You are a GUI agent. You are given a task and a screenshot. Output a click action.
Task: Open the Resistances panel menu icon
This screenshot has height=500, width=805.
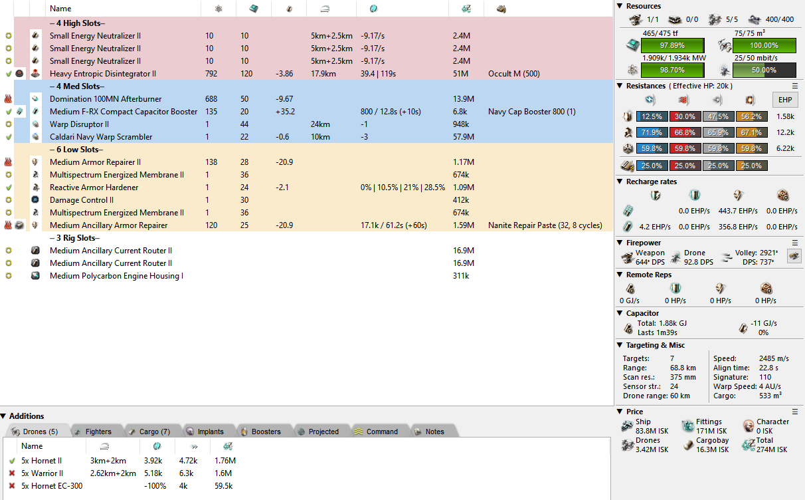795,86
